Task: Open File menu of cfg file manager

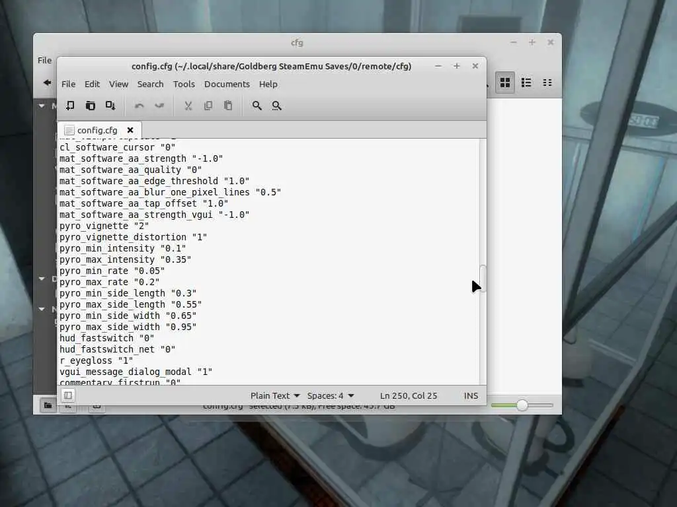Action: pyautogui.click(x=44, y=60)
